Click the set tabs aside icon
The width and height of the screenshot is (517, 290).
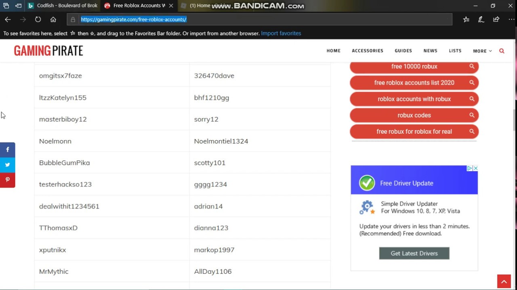pyautogui.click(x=19, y=6)
